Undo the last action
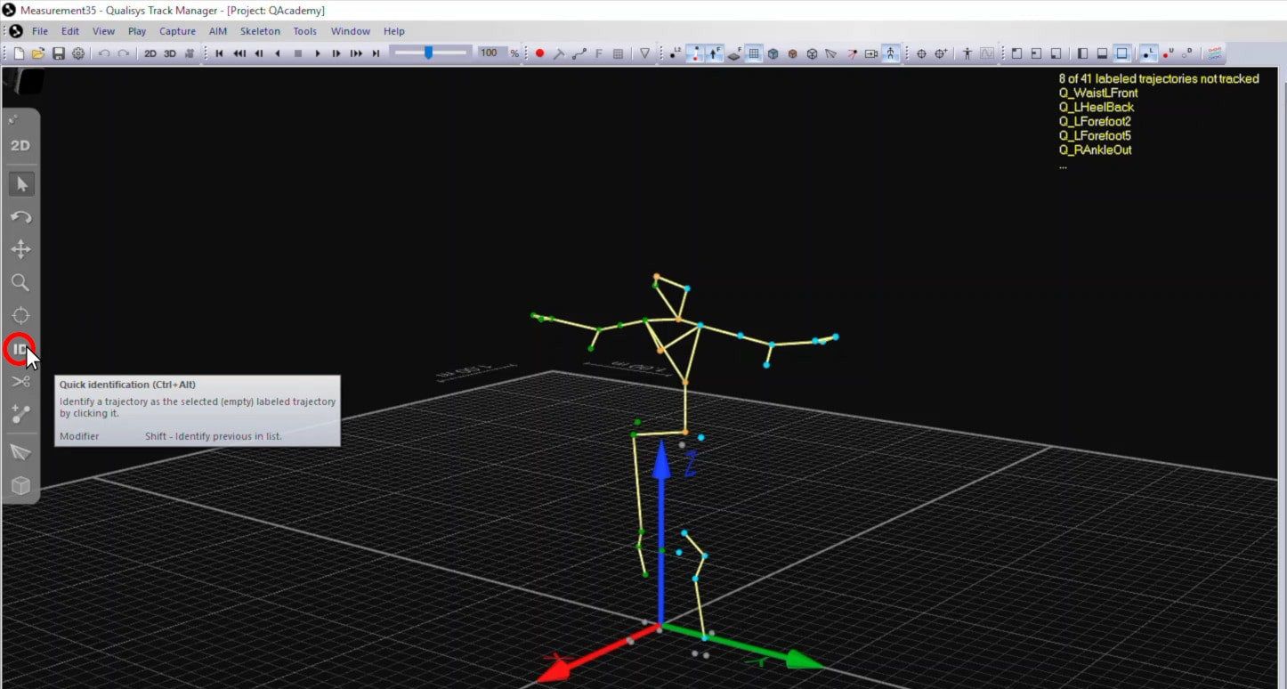 coord(104,53)
